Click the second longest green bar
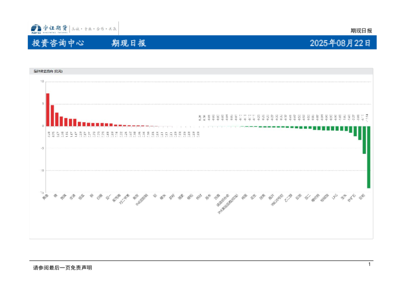Viewport: 412px width, 291px height. [364, 140]
